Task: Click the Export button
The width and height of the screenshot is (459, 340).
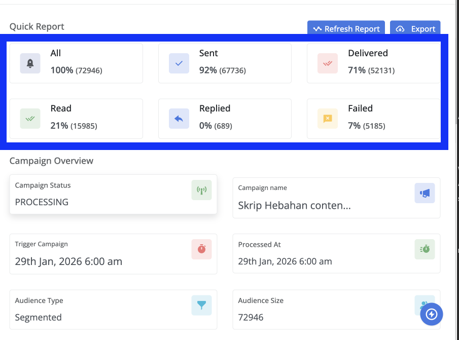Action: (x=415, y=29)
